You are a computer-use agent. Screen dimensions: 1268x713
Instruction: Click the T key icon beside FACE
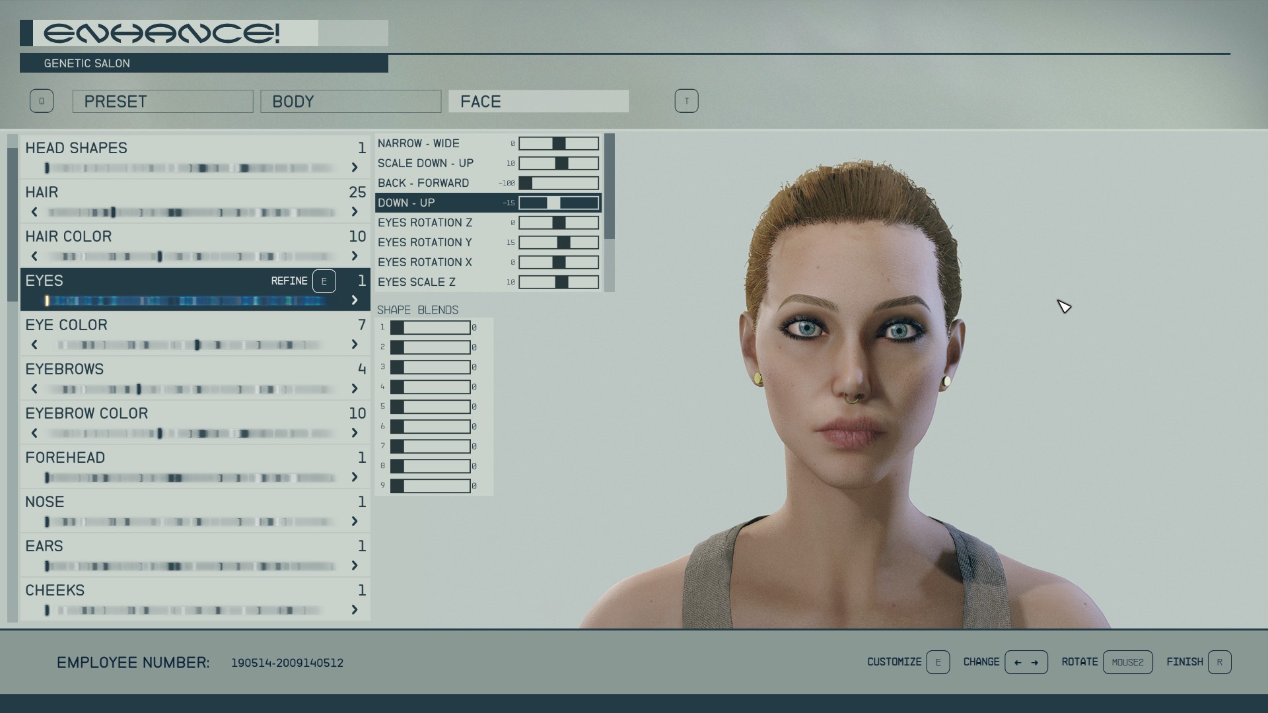(686, 101)
